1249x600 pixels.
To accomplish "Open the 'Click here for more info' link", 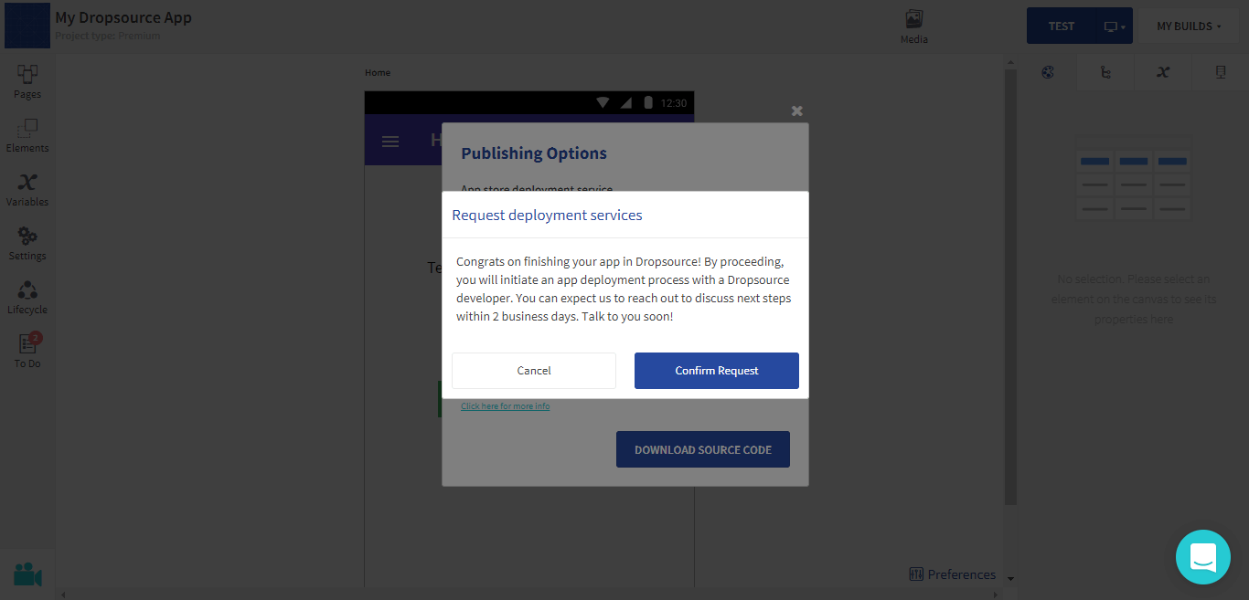I will pos(506,406).
